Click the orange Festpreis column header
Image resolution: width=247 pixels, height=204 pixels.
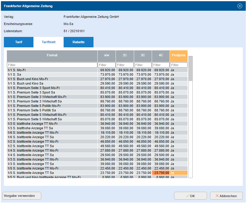pos(179,55)
